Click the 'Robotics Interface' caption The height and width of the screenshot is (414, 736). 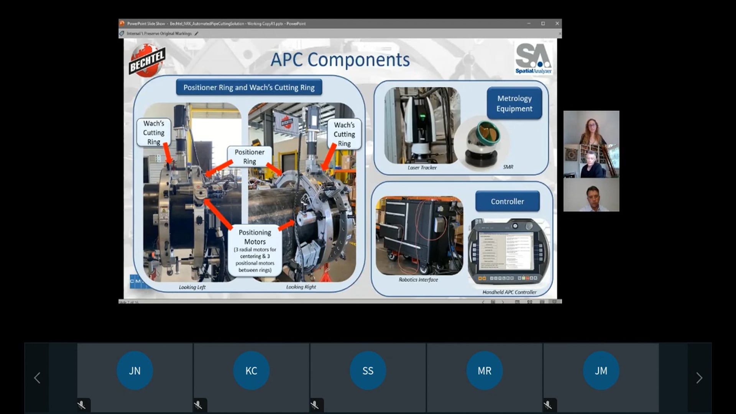pos(418,280)
